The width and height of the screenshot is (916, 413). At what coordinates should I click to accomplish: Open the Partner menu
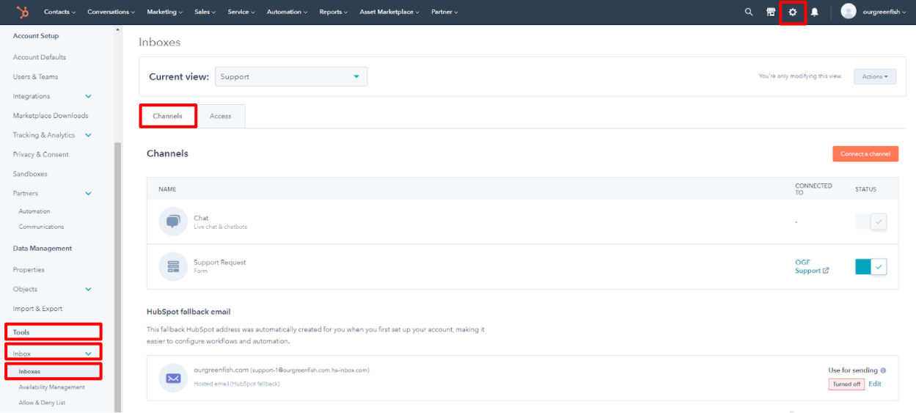click(445, 12)
